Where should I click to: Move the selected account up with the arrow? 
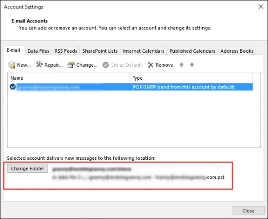pyautogui.click(x=181, y=65)
